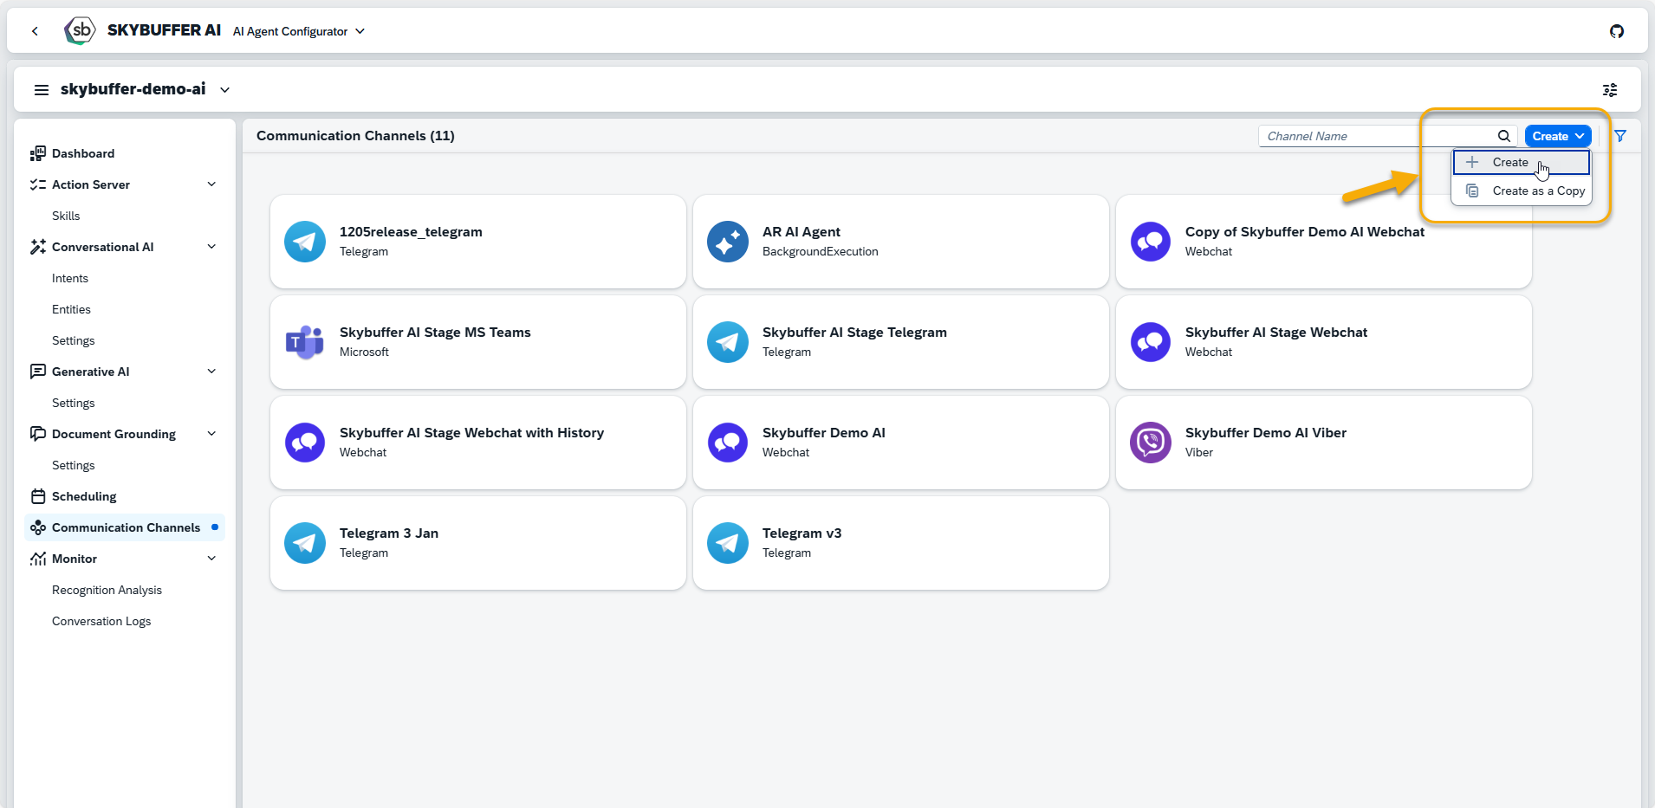Screen dimensions: 1655x808
Task: Open Settings under Document Grounding
Action: click(x=74, y=465)
